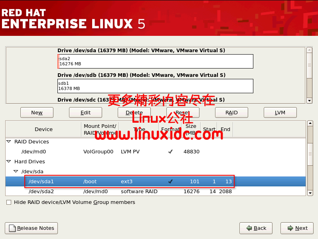318x239 pixels.
Task: Collapse the RAID Devices tree group
Action: pos(9,142)
